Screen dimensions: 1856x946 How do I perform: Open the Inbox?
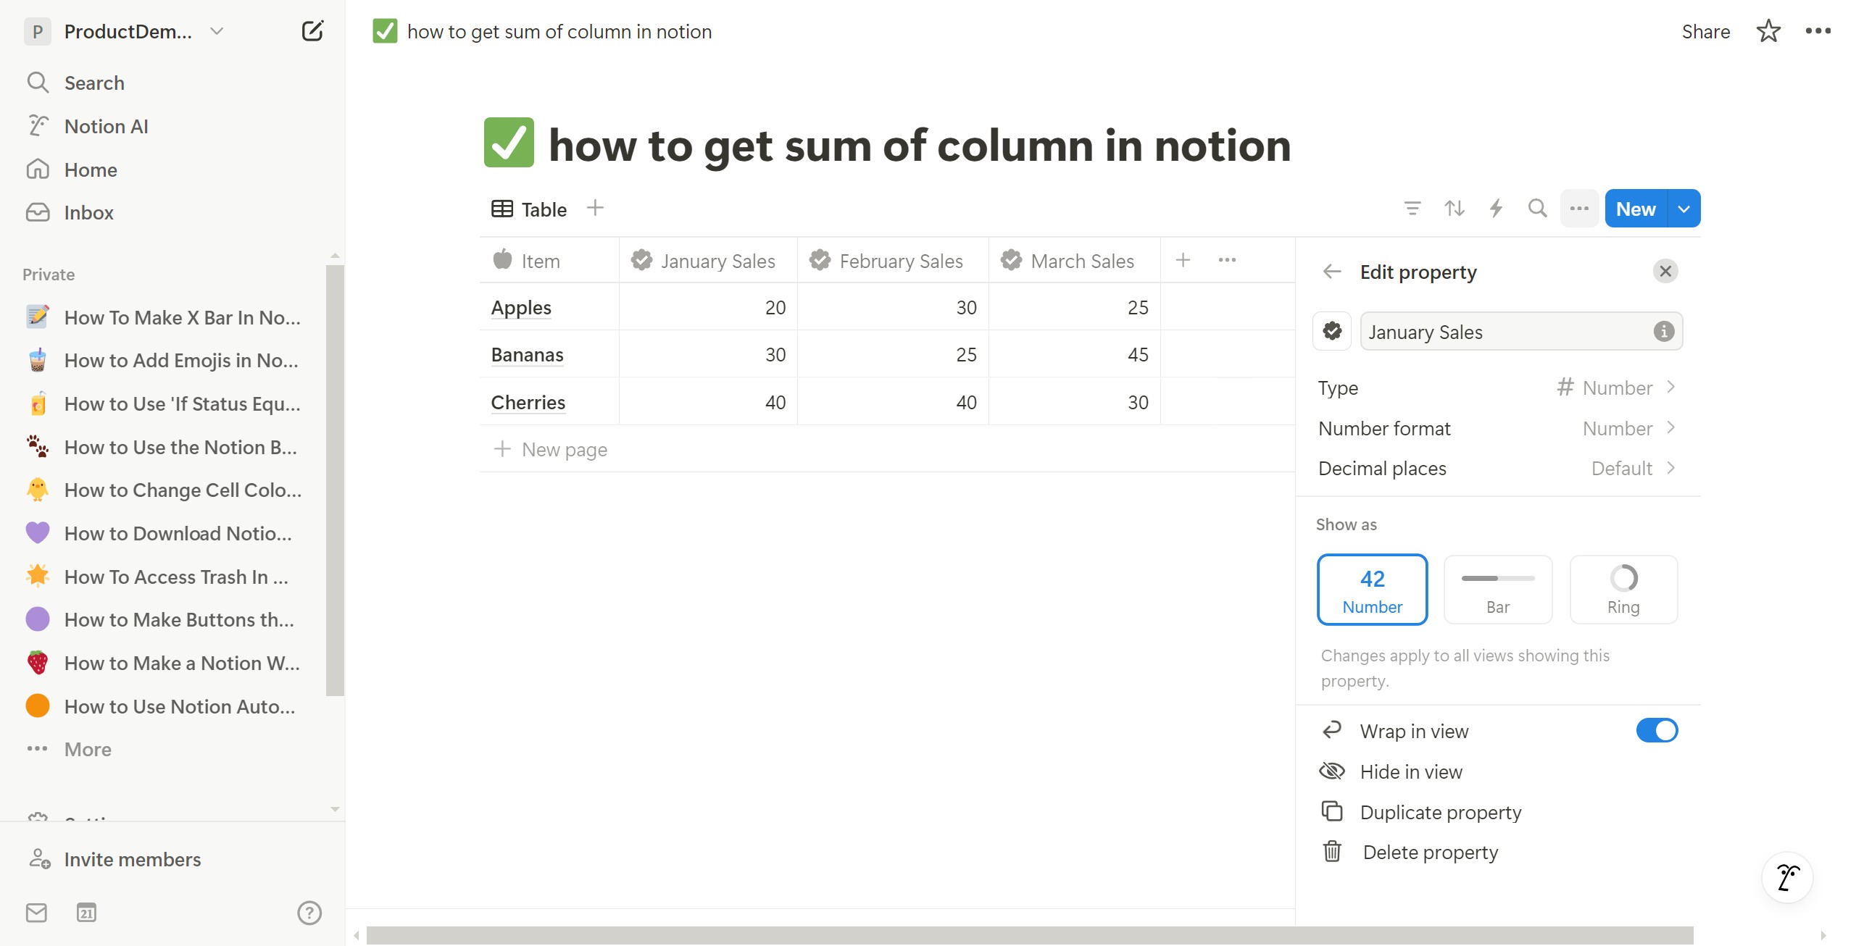(88, 212)
